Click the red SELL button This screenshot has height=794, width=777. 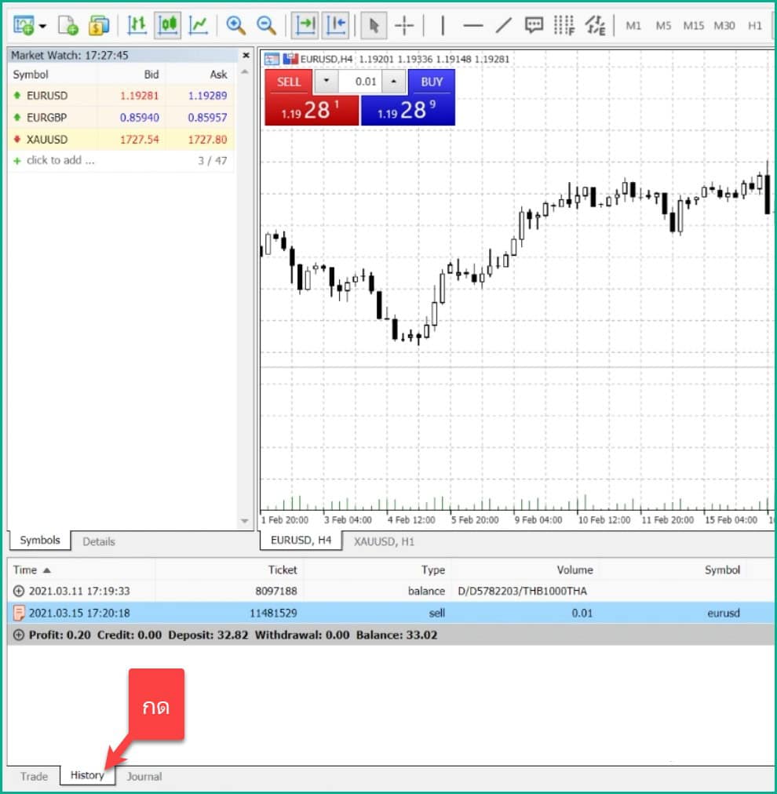(x=289, y=82)
